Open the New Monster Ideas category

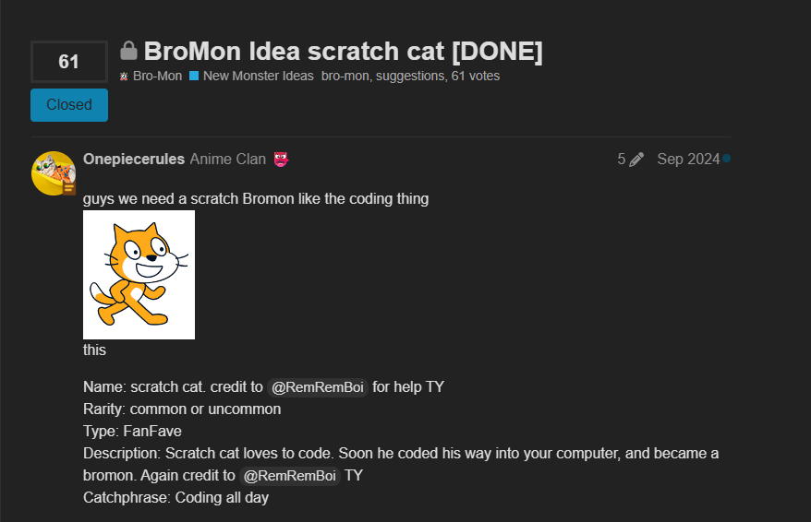(258, 77)
